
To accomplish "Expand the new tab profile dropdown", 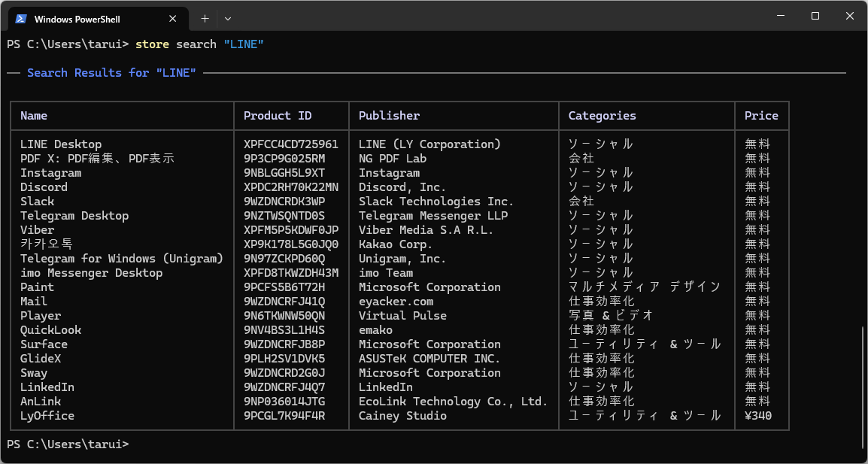I will pos(228,18).
